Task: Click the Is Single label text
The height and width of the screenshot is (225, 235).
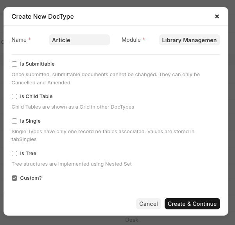Action: (x=30, y=121)
